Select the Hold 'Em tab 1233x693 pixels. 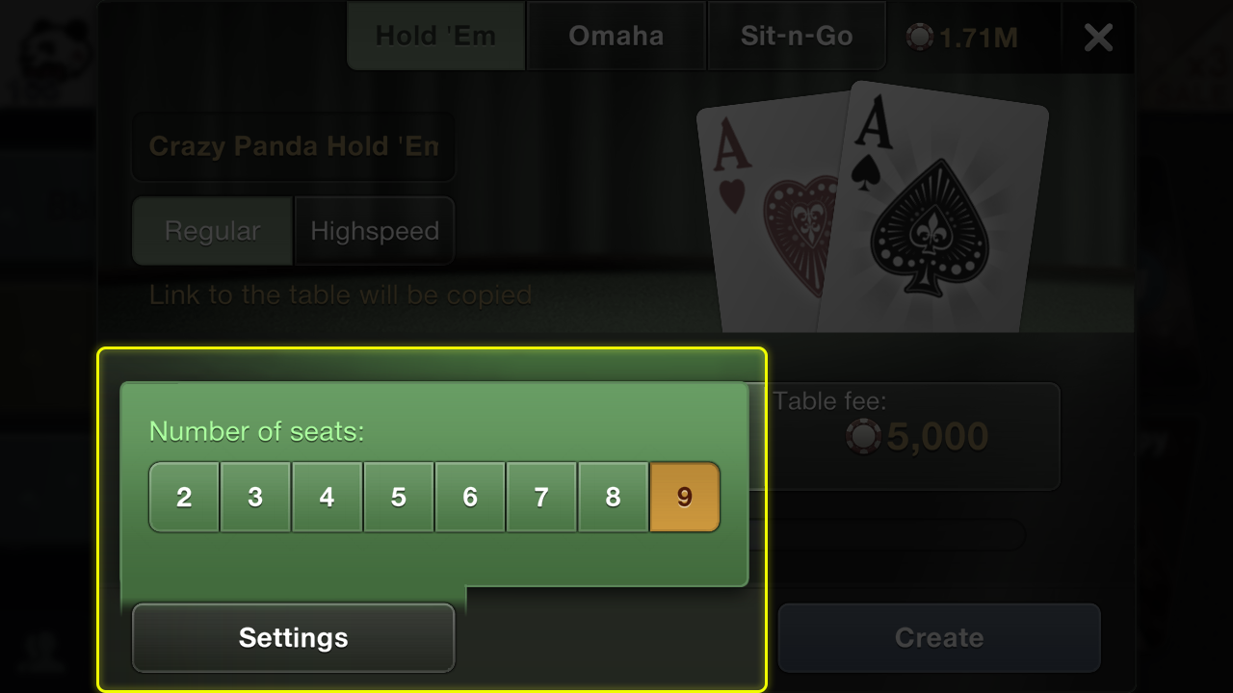point(435,37)
